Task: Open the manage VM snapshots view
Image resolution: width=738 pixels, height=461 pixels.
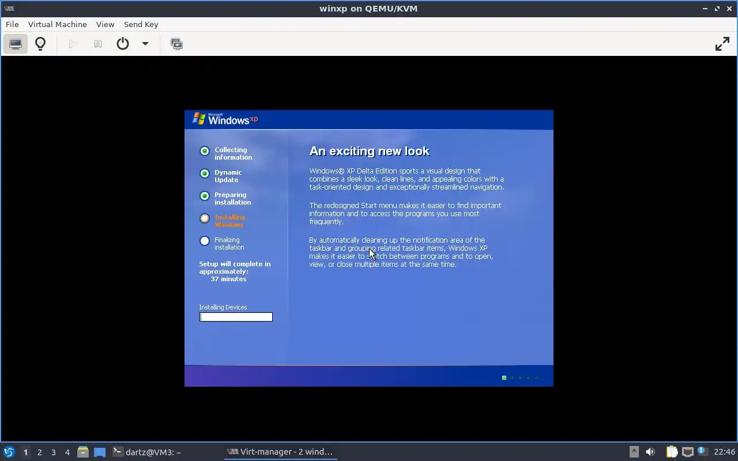Action: [x=177, y=44]
